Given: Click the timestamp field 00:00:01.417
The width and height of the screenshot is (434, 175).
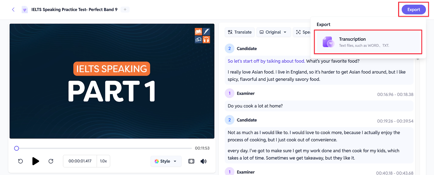Looking at the screenshot, I should click(80, 161).
